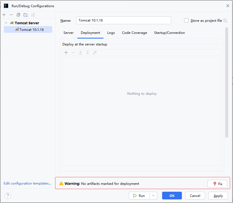233x203 pixels.
Task: Open Edit configuration templates link
Action: [27, 183]
